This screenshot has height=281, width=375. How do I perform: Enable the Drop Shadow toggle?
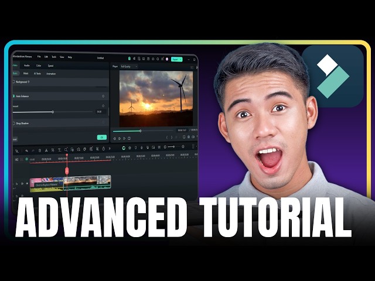pos(13,124)
